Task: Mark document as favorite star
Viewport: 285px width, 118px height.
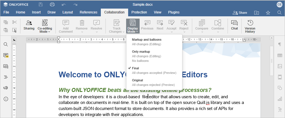Action: click(268, 13)
